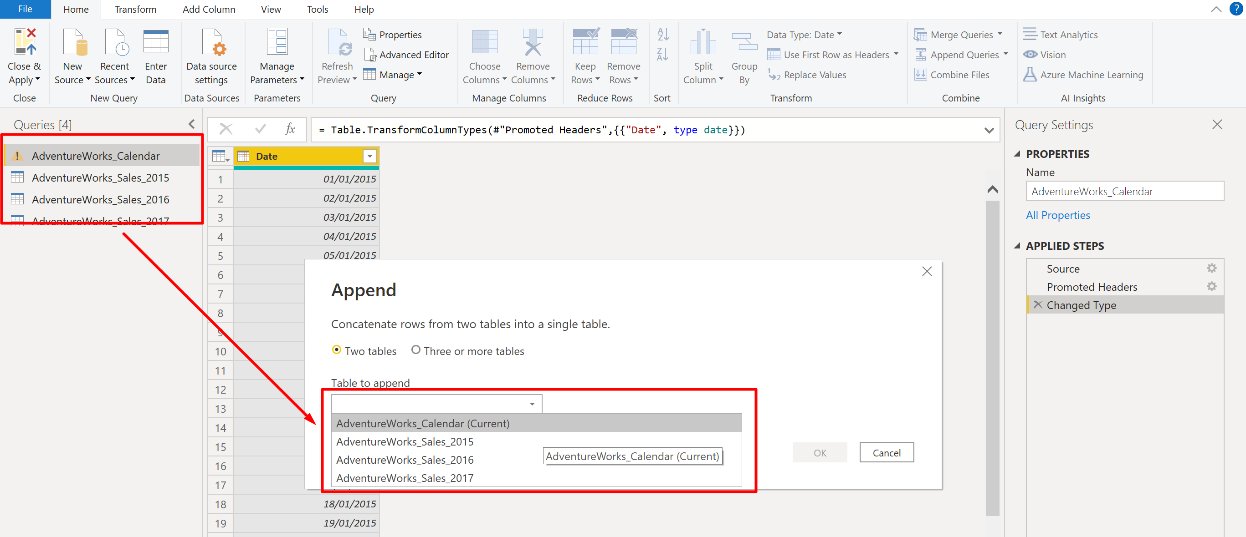
Task: Open the help question mark icon
Action: click(x=1236, y=9)
